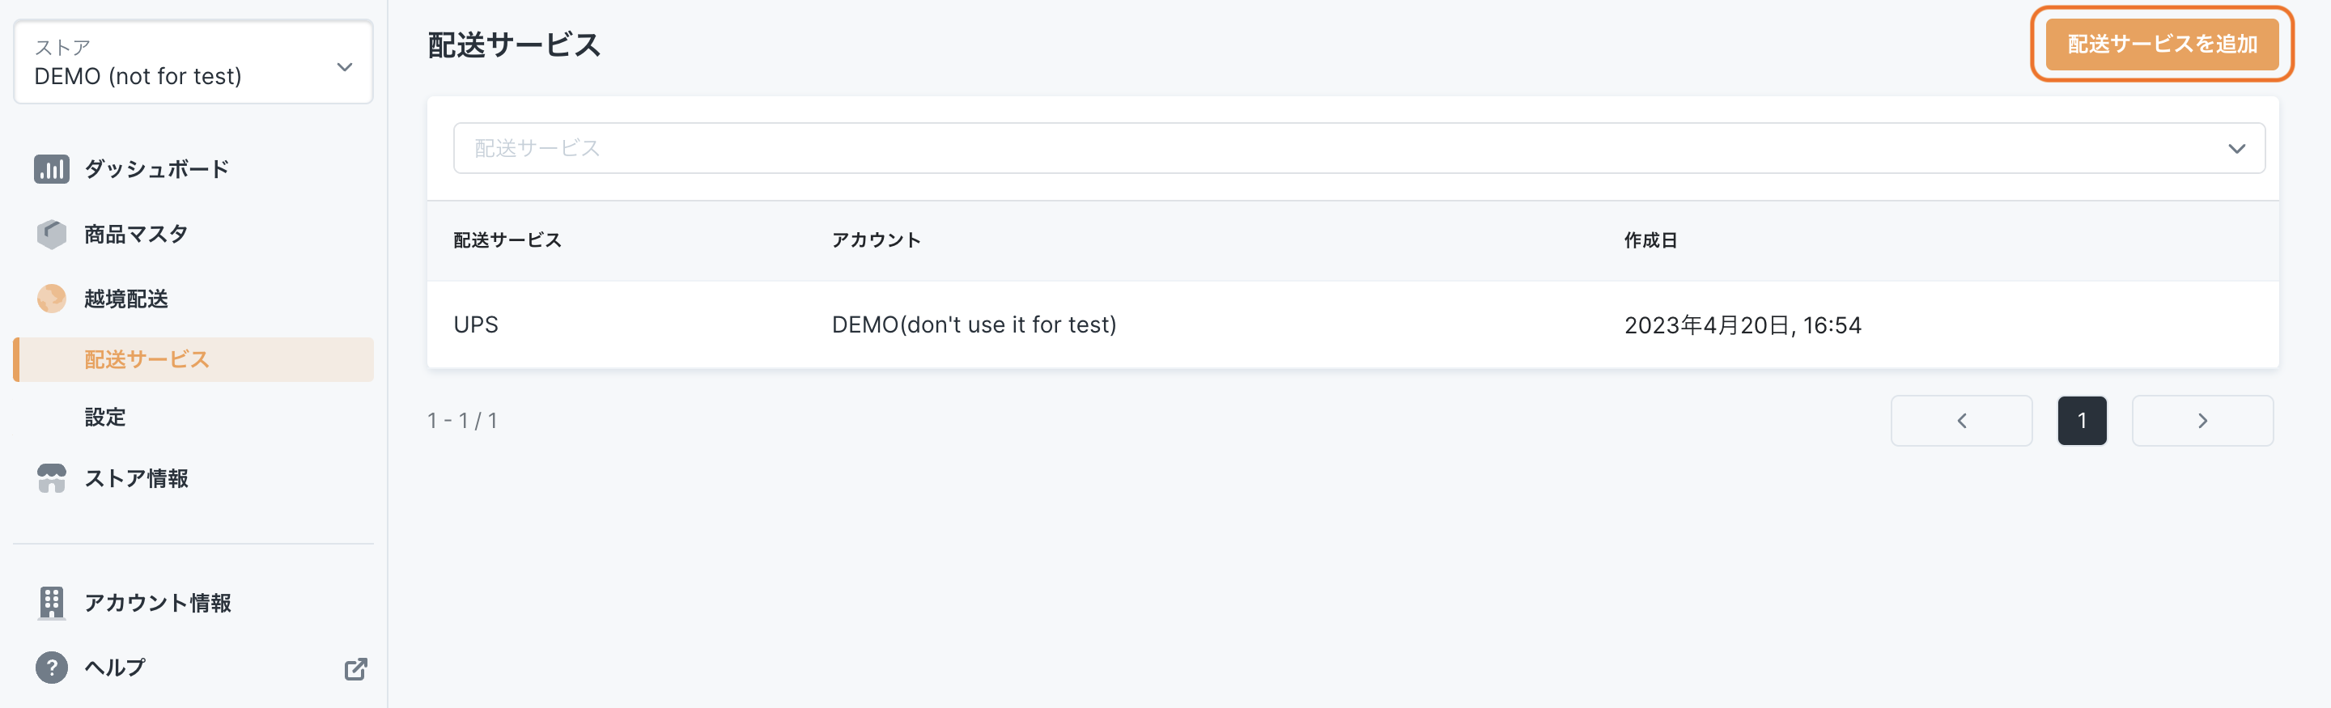
Task: Select the ダッシュボード menu label
Action: [156, 169]
